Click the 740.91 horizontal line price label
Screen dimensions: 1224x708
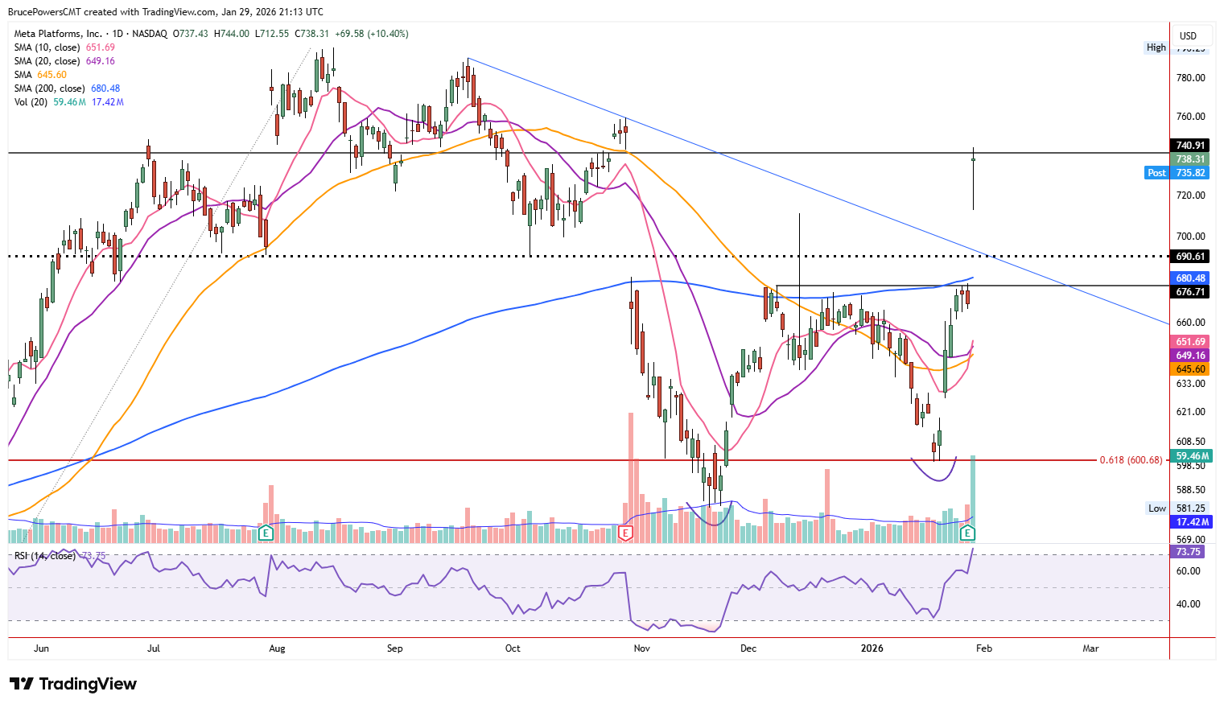click(x=1190, y=146)
